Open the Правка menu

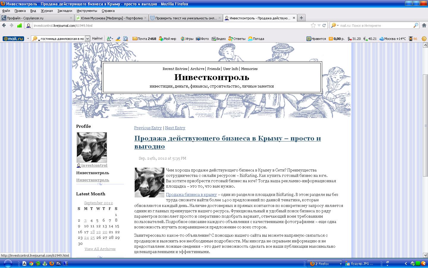pyautogui.click(x=20, y=11)
